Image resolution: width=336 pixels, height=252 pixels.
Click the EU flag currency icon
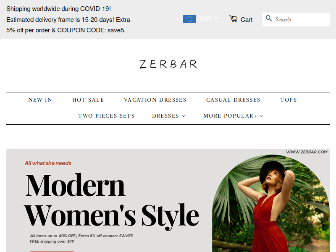(x=189, y=19)
